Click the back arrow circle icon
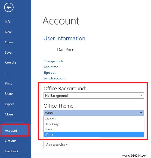Screen dimensions: 151x158 (9, 8)
